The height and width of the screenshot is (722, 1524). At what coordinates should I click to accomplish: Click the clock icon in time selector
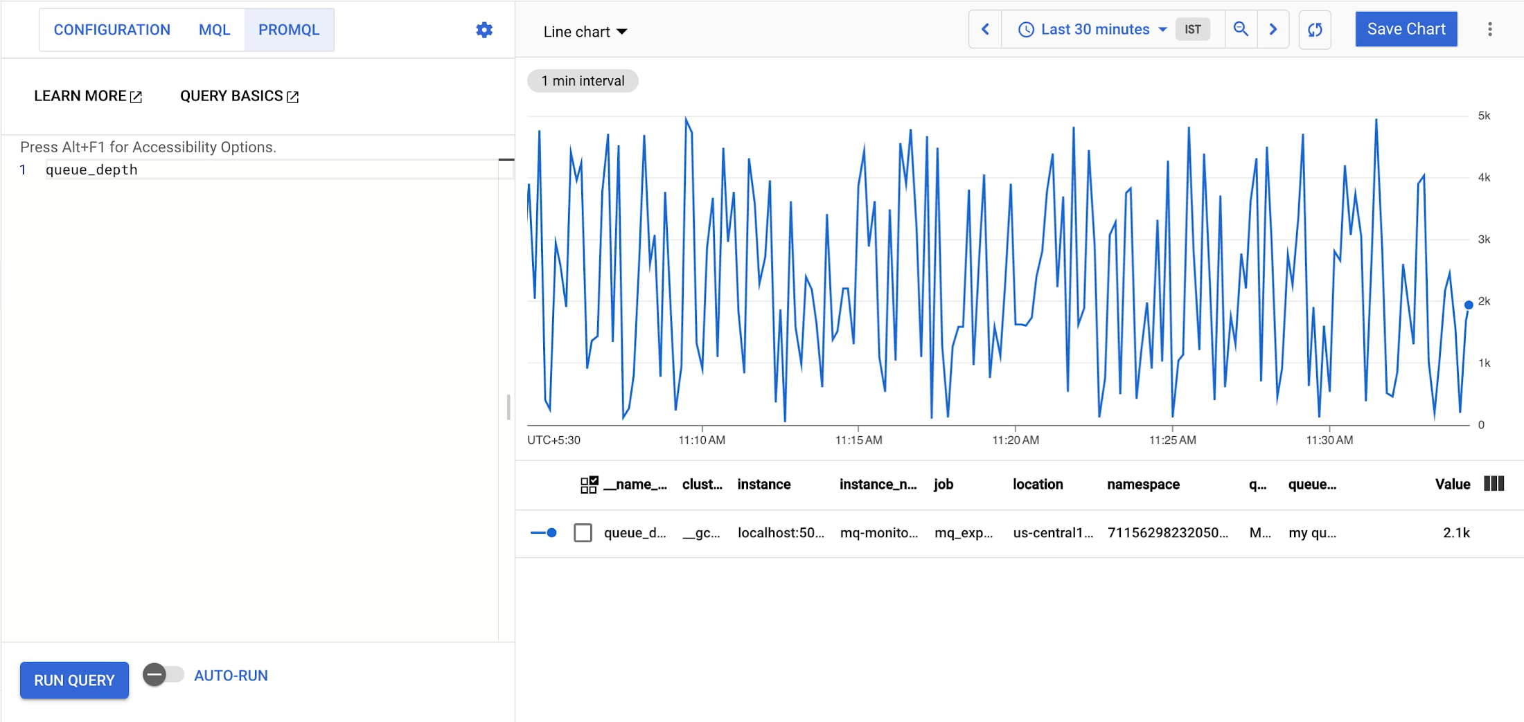point(1026,30)
